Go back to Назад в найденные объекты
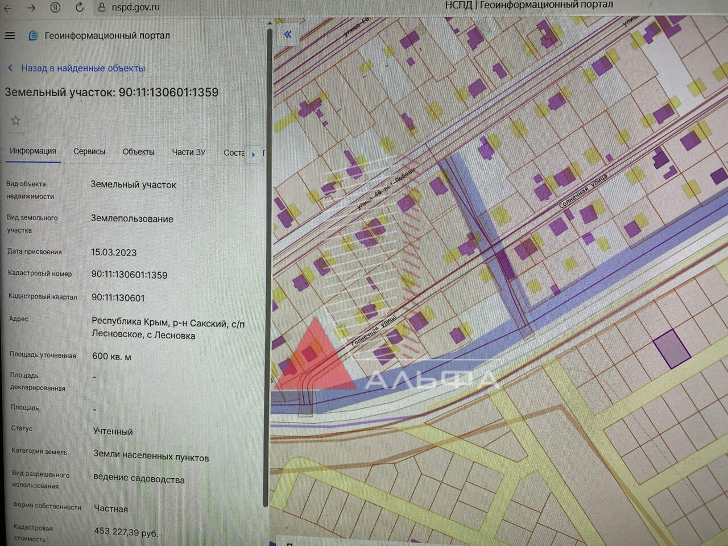 83,68
